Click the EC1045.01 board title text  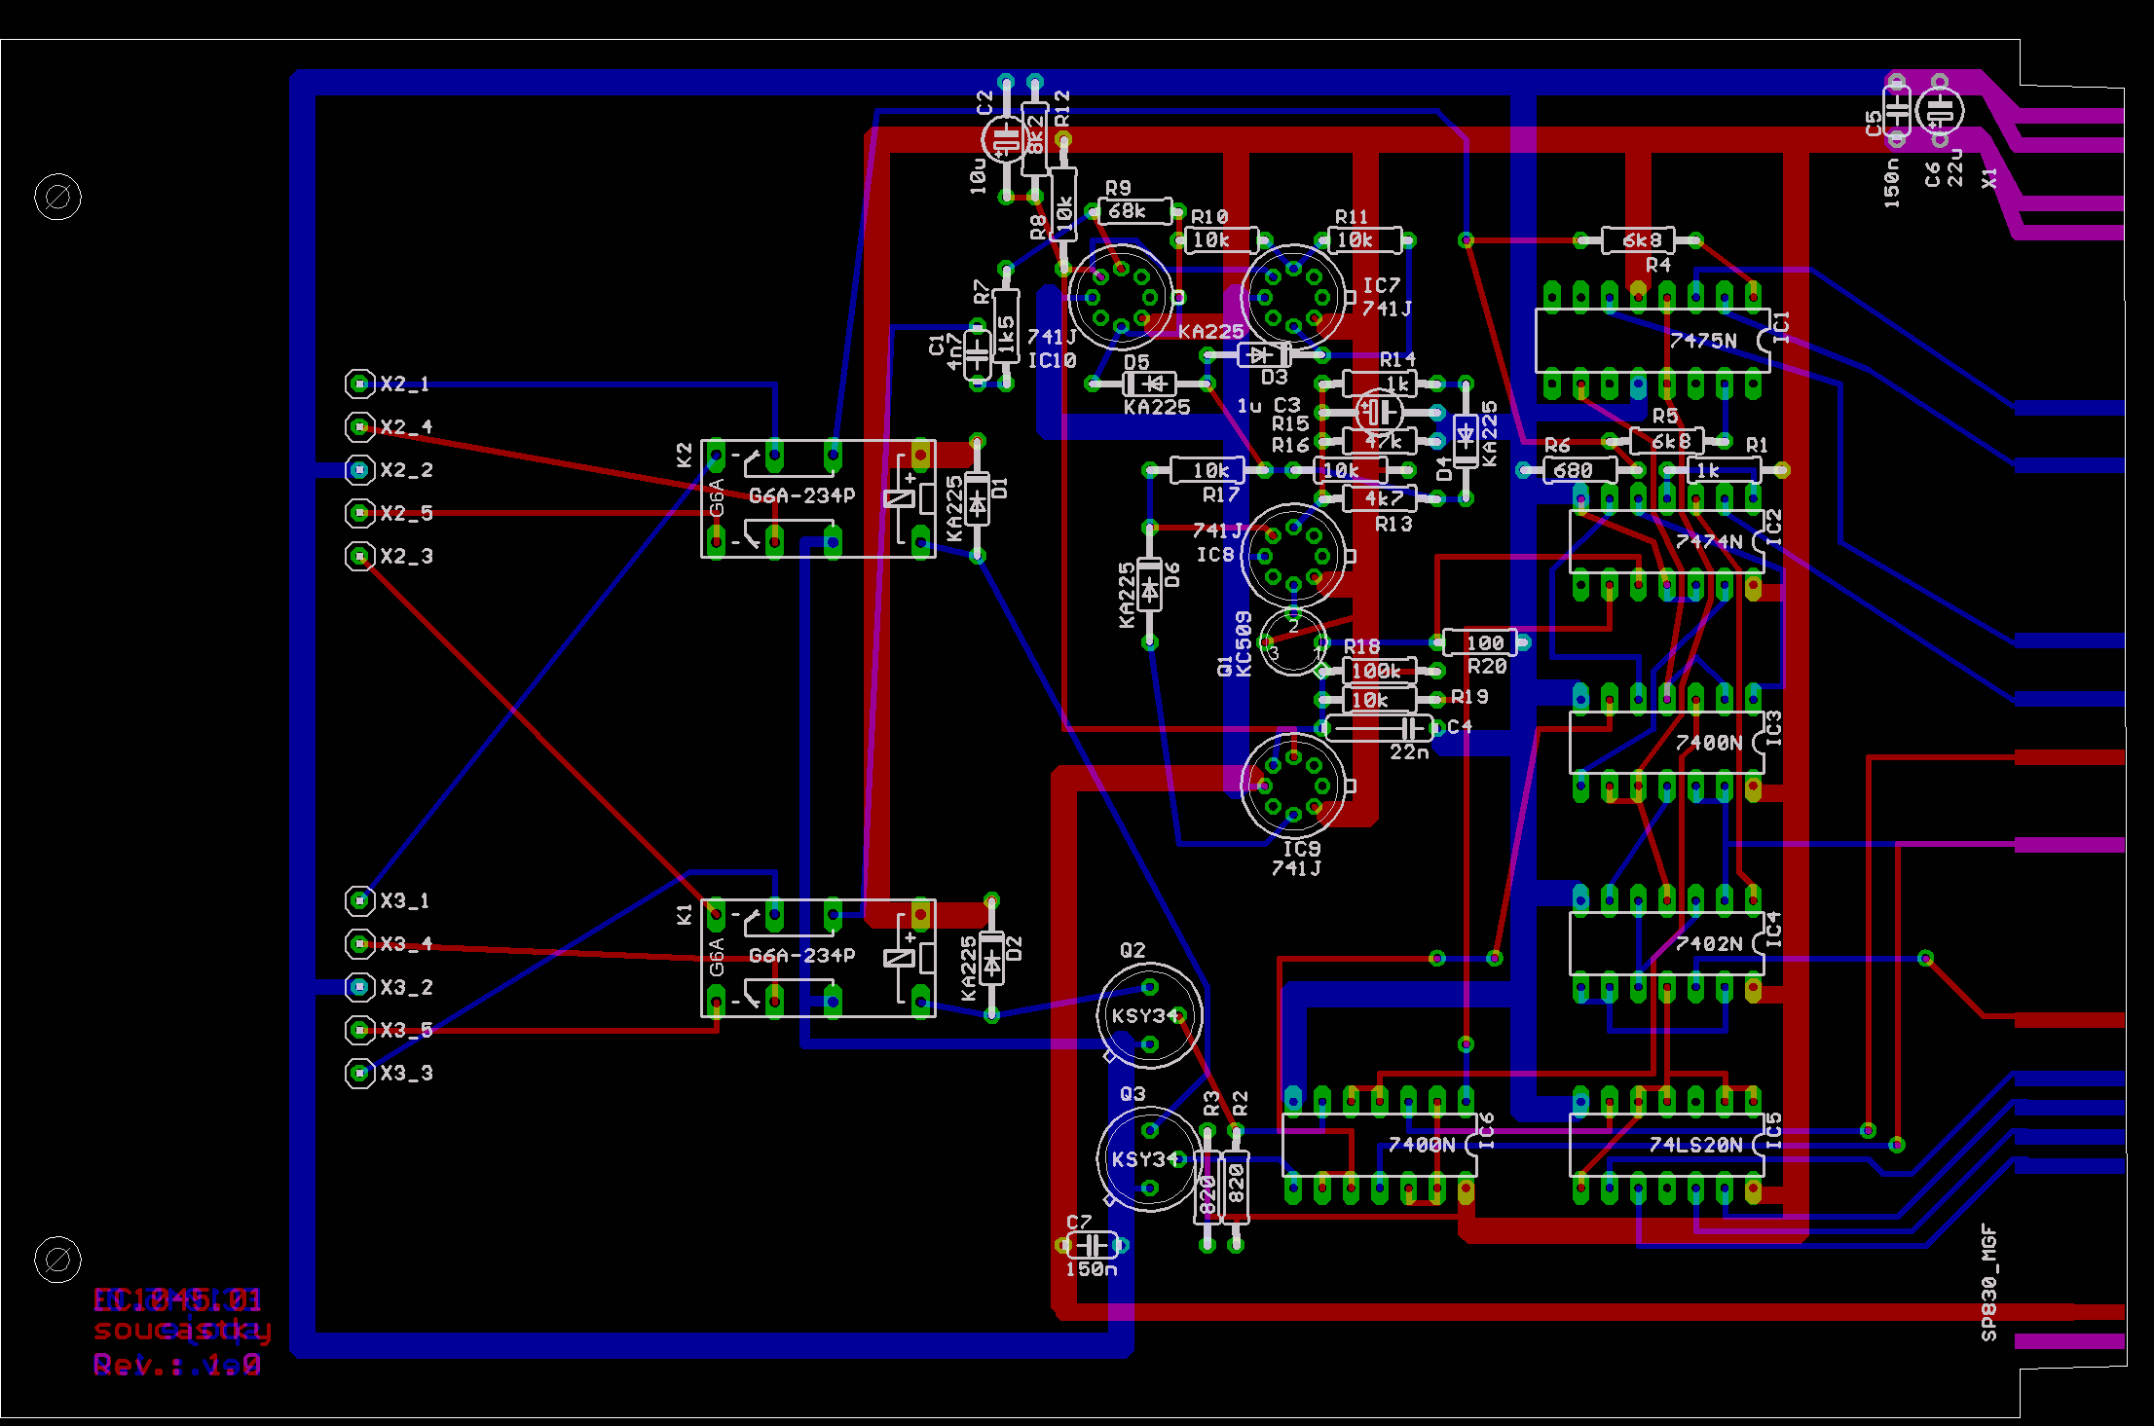tap(177, 1299)
